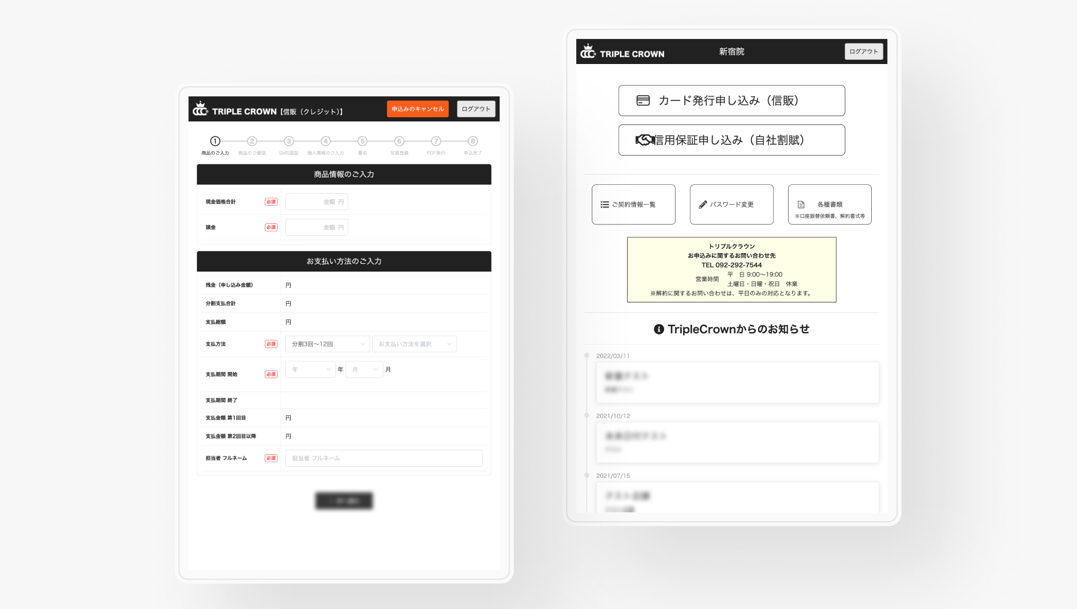Click the pencil icon for パスワード変更
The image size is (1077, 609).
coord(702,205)
